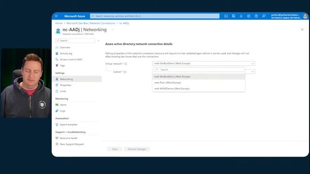The image size is (310, 174).
Task: Open the Subnet dropdown arrow
Action: coord(252,72)
